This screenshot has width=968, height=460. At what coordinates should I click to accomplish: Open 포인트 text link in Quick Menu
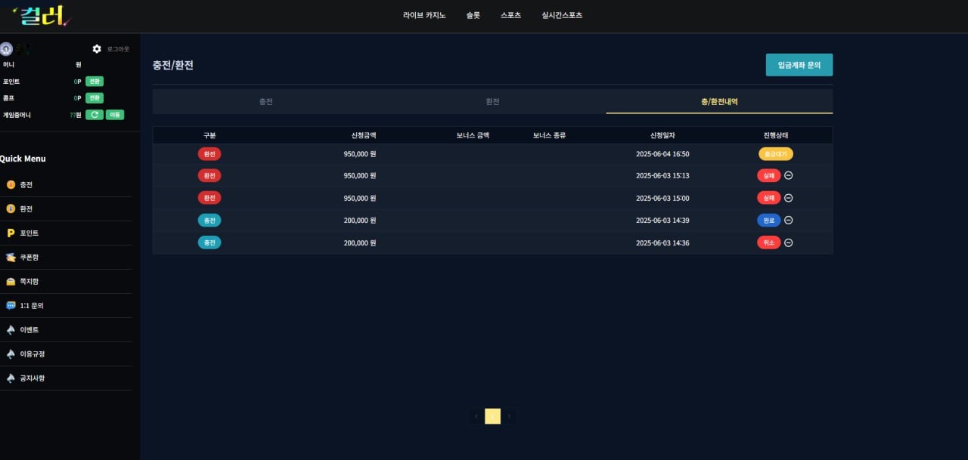tap(29, 233)
